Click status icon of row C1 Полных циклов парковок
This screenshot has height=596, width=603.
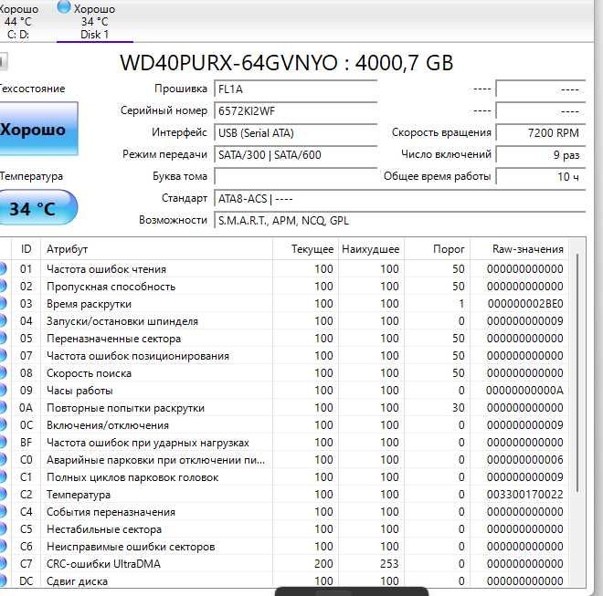[3, 476]
